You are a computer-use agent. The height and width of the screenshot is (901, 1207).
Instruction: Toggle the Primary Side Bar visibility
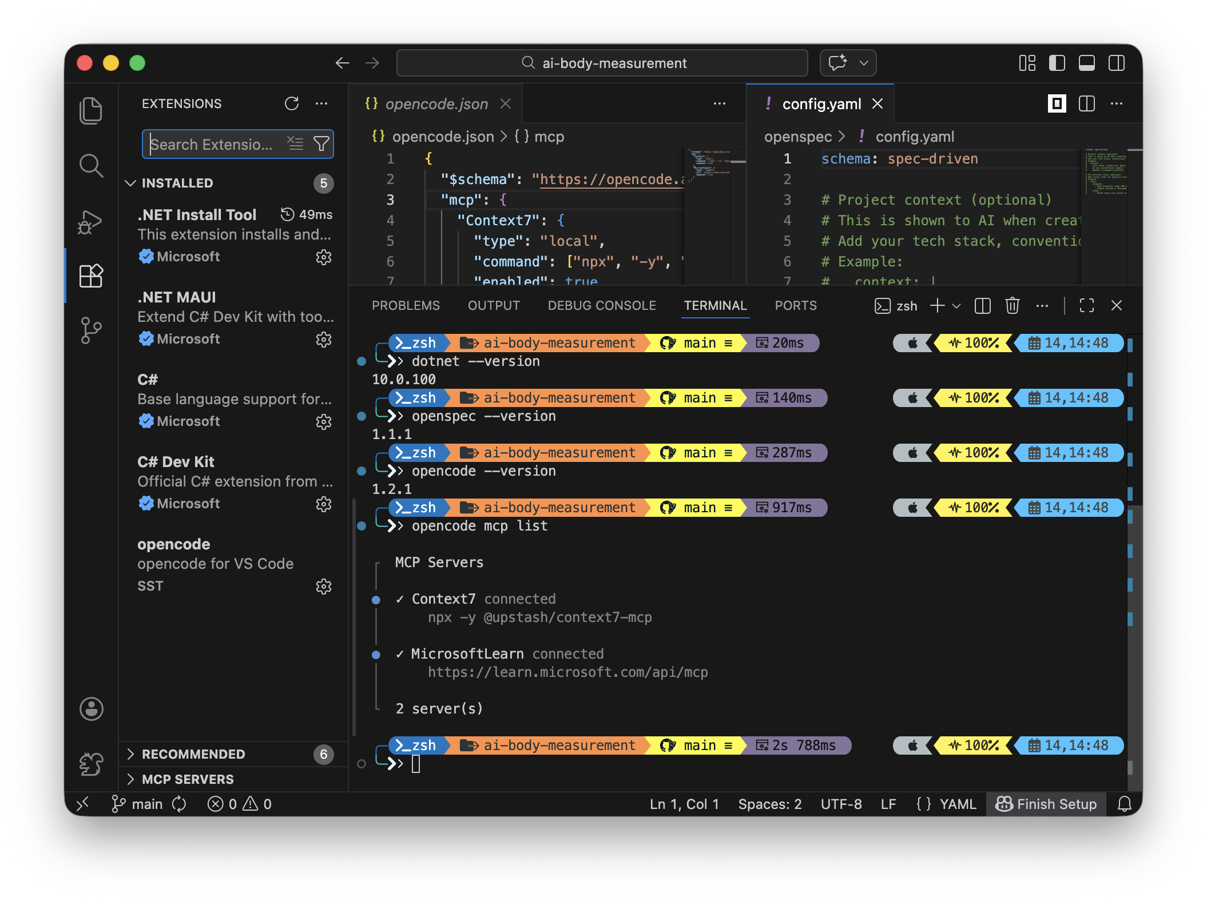pyautogui.click(x=1058, y=63)
